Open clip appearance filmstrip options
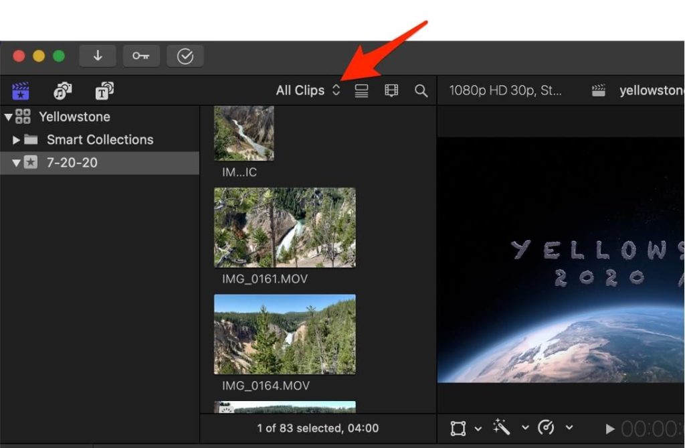The height and width of the screenshot is (448, 685). [391, 90]
